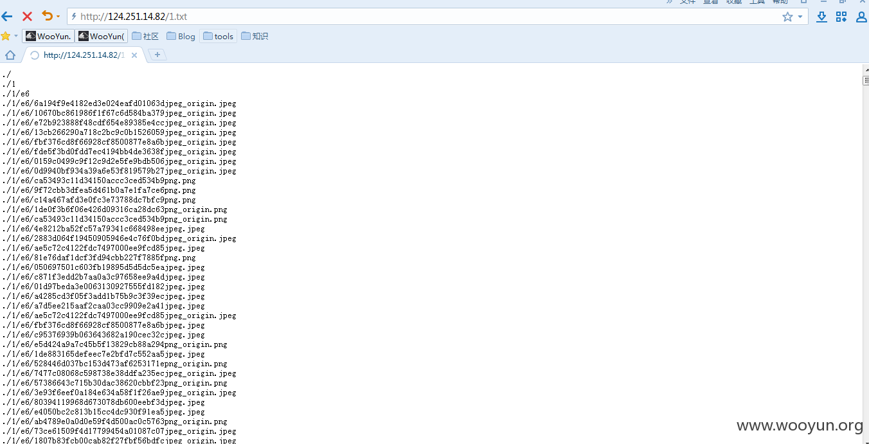Image resolution: width=869 pixels, height=444 pixels.
Task: Click the line with 57386643c715b30dac38620cbbf23
Action: 114,383
